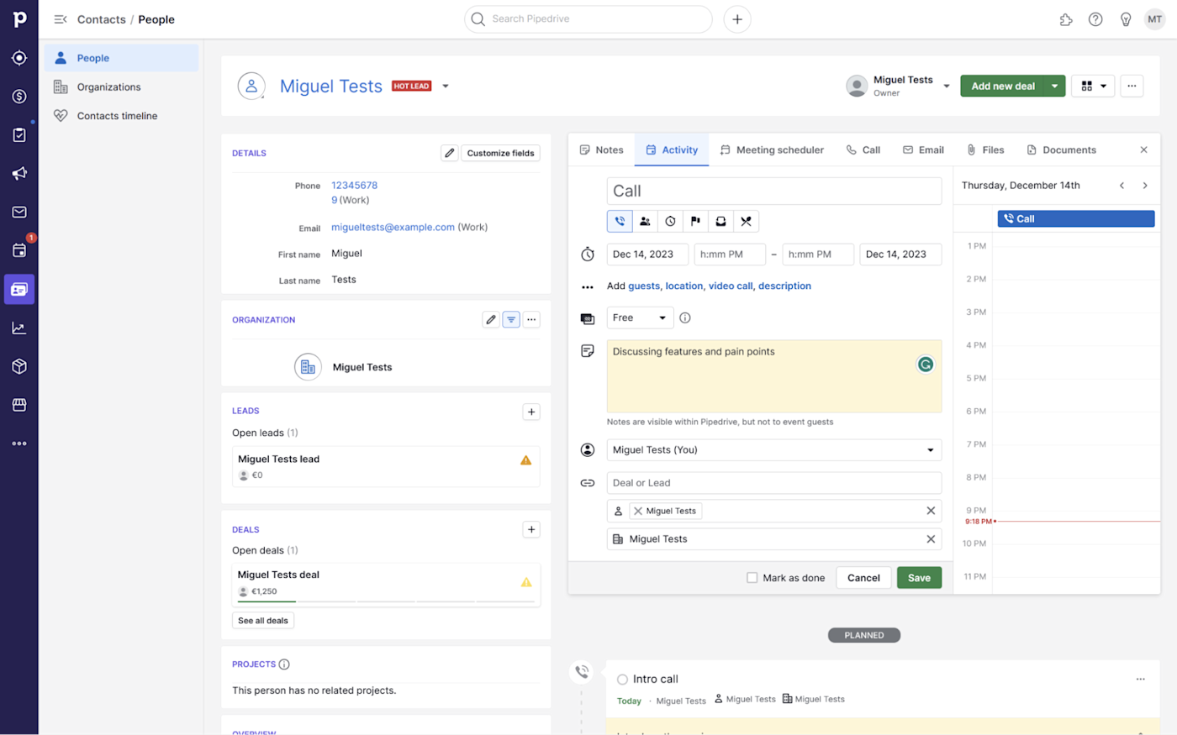1177x735 pixels.
Task: Open the help question mark icon
Action: point(1095,19)
